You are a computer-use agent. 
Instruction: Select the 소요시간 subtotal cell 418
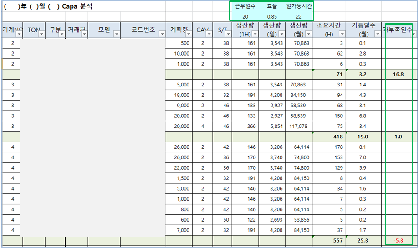pos(329,137)
